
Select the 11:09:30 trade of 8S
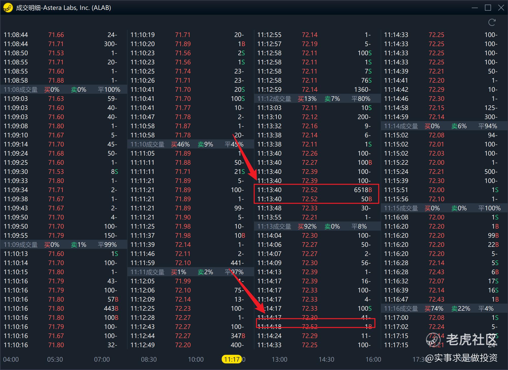click(x=64, y=172)
